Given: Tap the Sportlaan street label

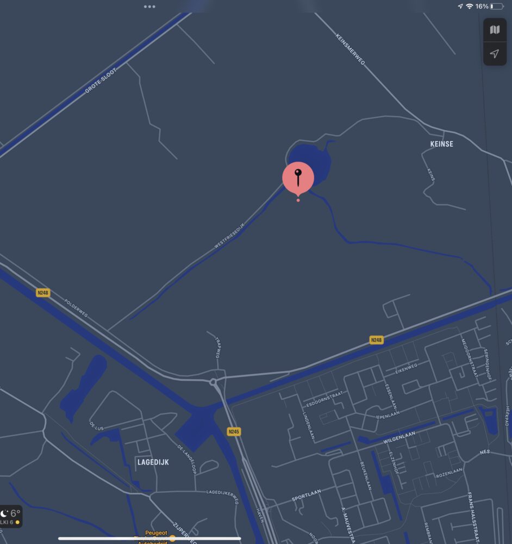Looking at the screenshot, I should (307, 496).
